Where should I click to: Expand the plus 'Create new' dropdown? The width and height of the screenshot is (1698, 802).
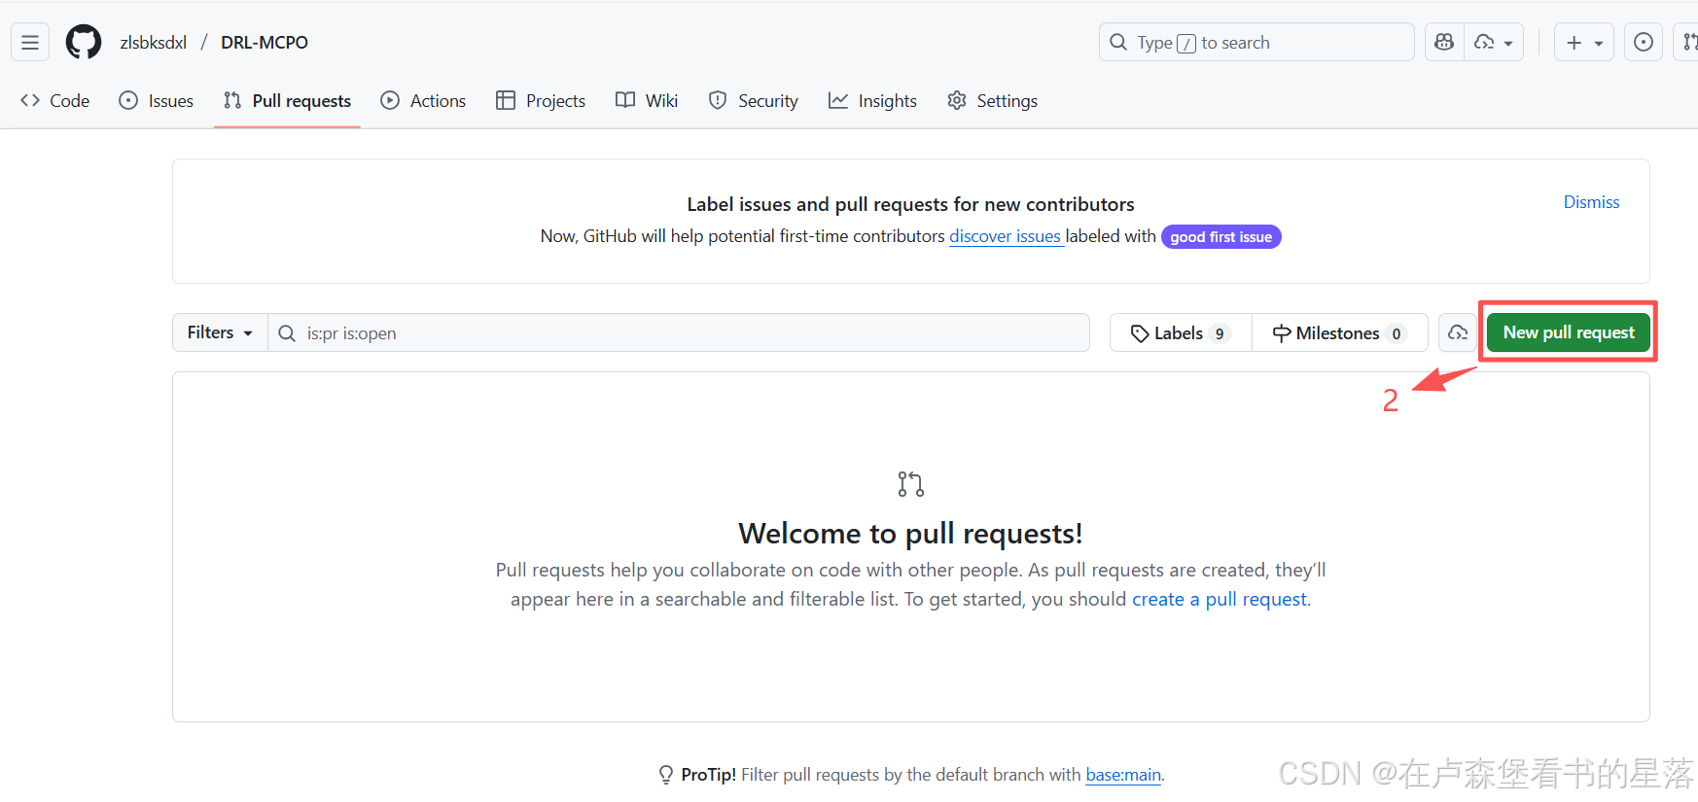[1583, 43]
